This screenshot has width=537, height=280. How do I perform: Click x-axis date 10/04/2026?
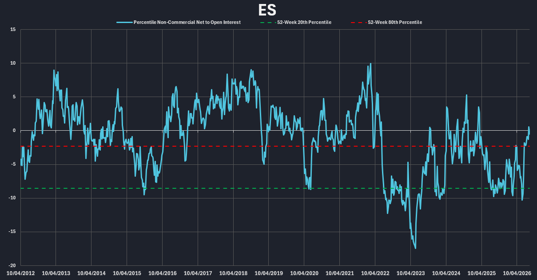517,273
